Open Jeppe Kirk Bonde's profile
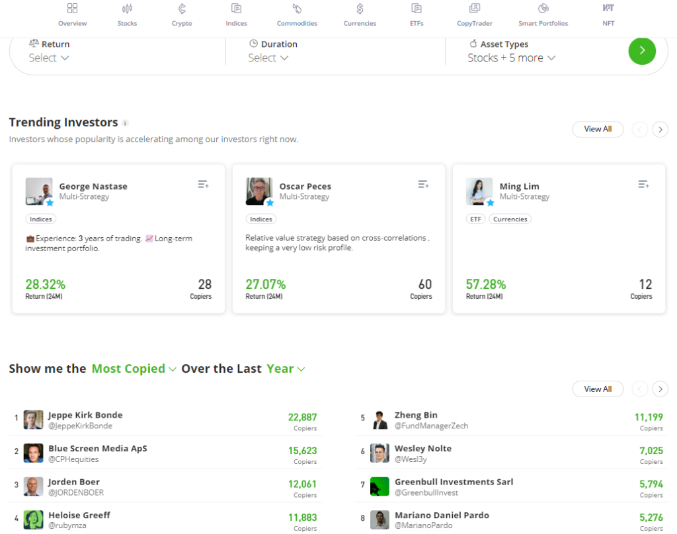 [85, 416]
